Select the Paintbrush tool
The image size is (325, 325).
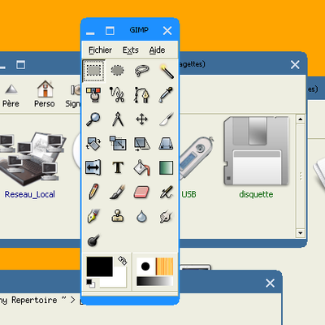tap(118, 192)
